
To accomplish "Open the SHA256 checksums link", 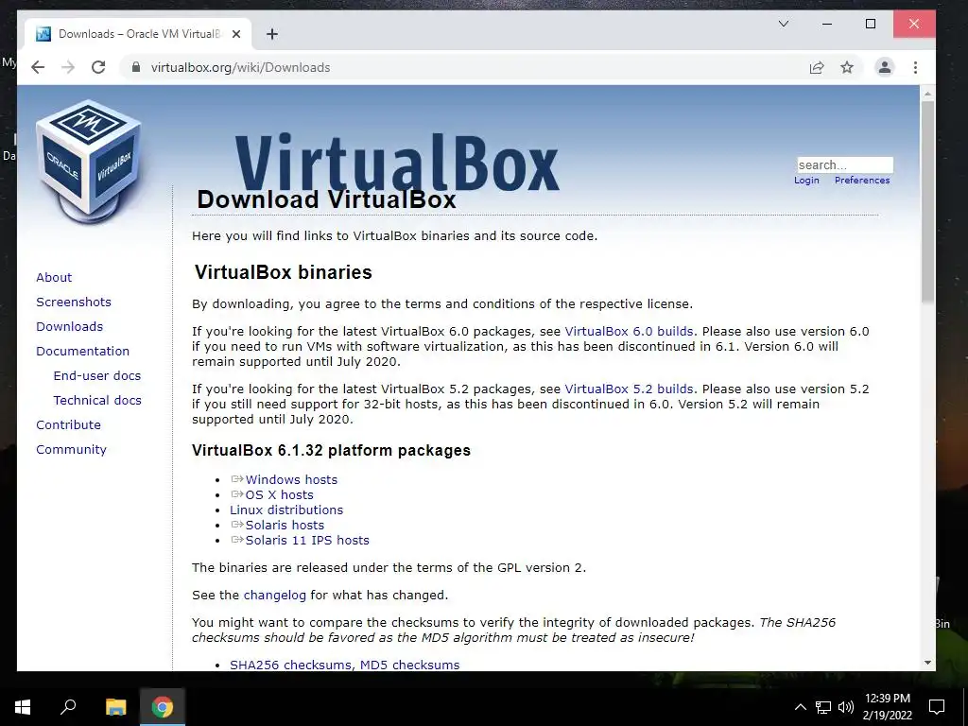I will (291, 665).
